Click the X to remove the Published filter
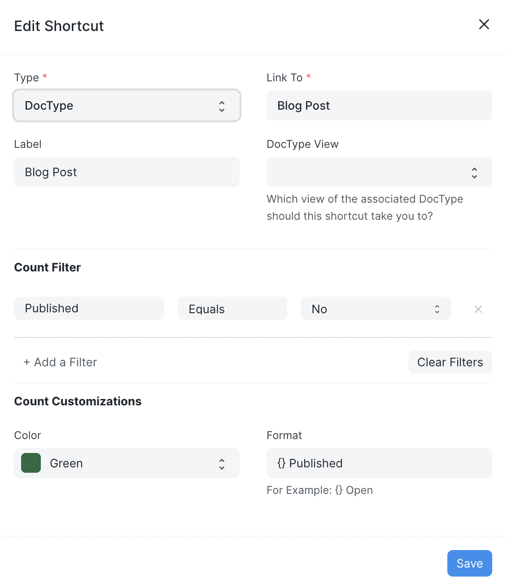The width and height of the screenshot is (507, 586). [478, 309]
